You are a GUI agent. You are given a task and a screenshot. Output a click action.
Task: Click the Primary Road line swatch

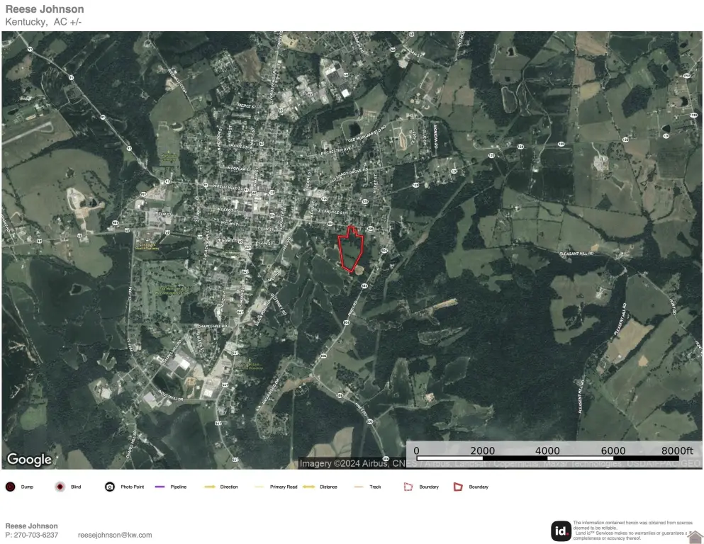click(259, 487)
